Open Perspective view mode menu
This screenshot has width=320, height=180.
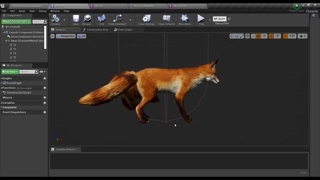tap(65, 36)
